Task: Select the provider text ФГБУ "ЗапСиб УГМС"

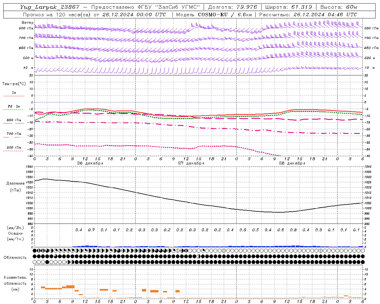Action: pyautogui.click(x=169, y=7)
